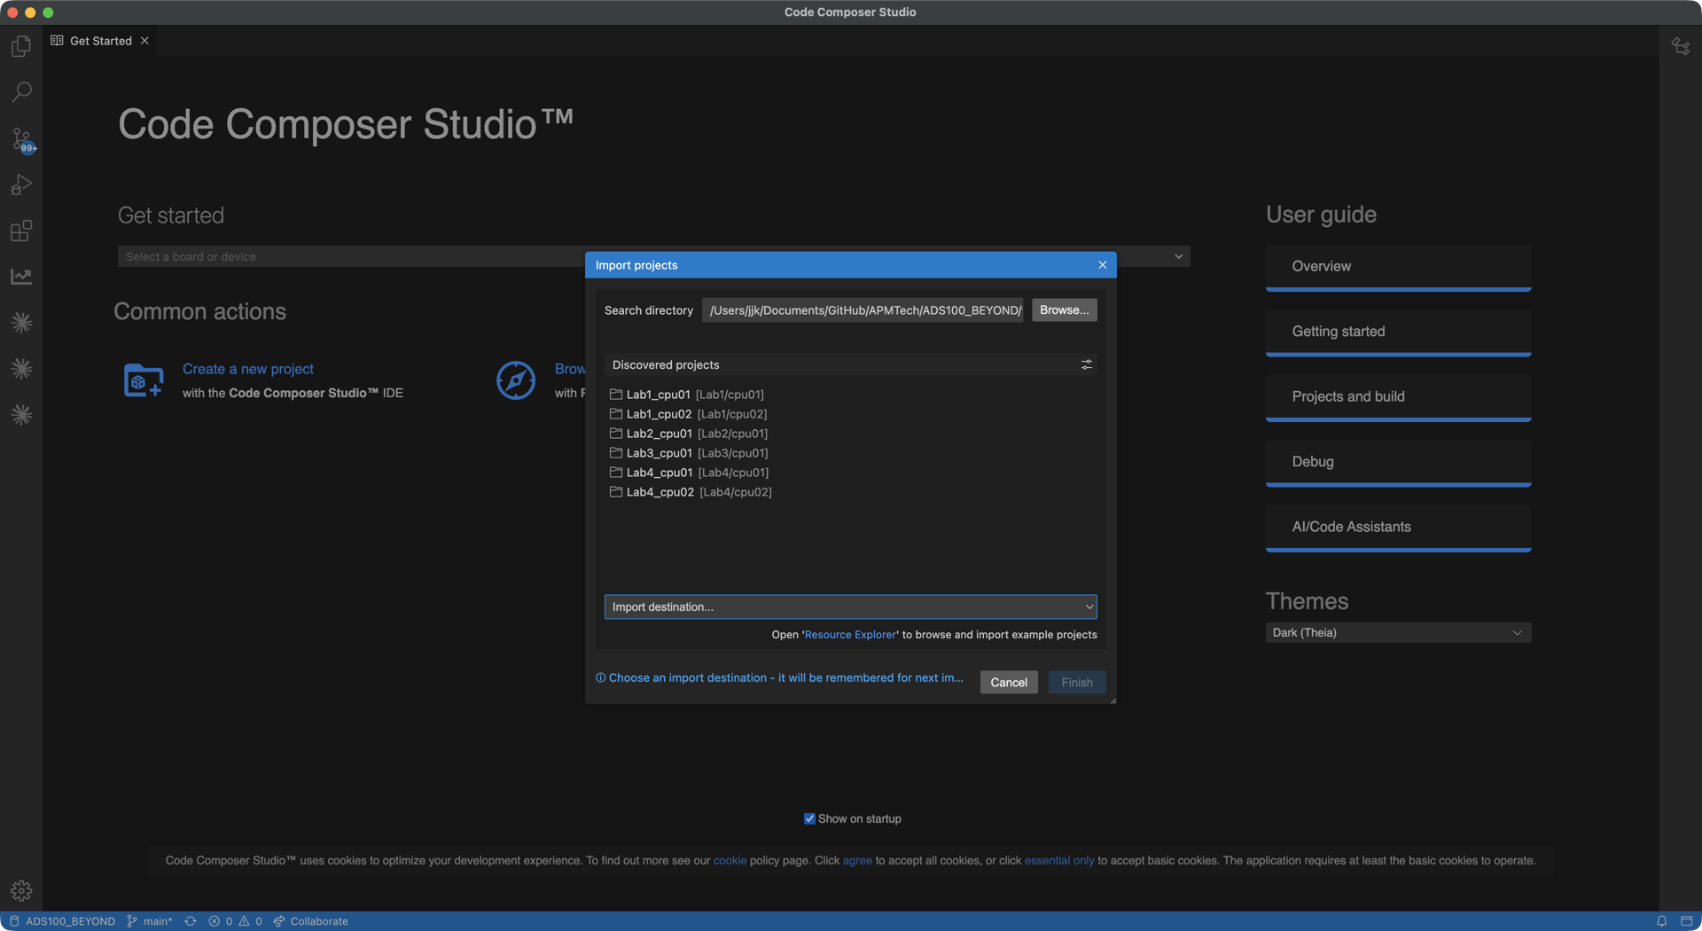The image size is (1702, 931).
Task: Click the Create a new project link
Action: pos(247,369)
